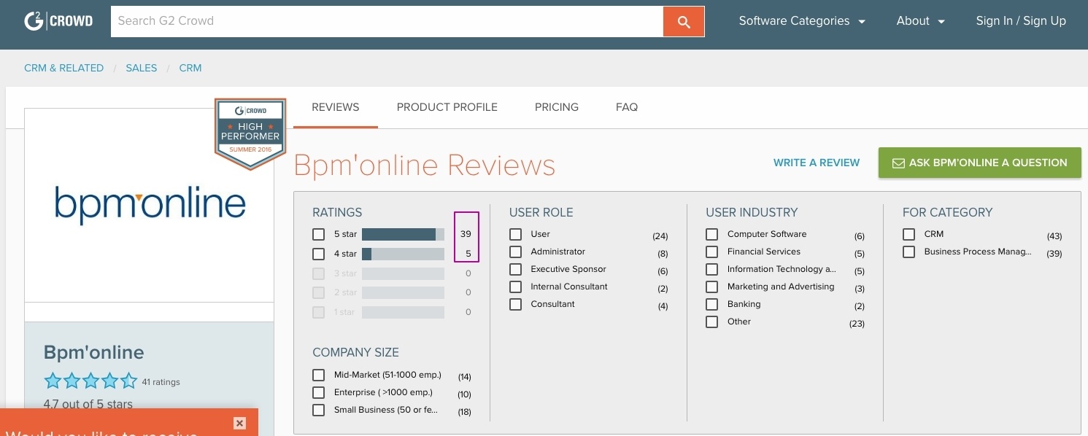Check the Information Technology industry filter
This screenshot has width=1088, height=436.
[712, 269]
